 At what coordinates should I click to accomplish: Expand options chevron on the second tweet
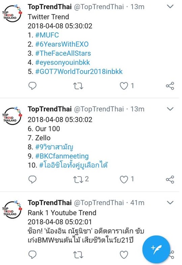(170, 109)
